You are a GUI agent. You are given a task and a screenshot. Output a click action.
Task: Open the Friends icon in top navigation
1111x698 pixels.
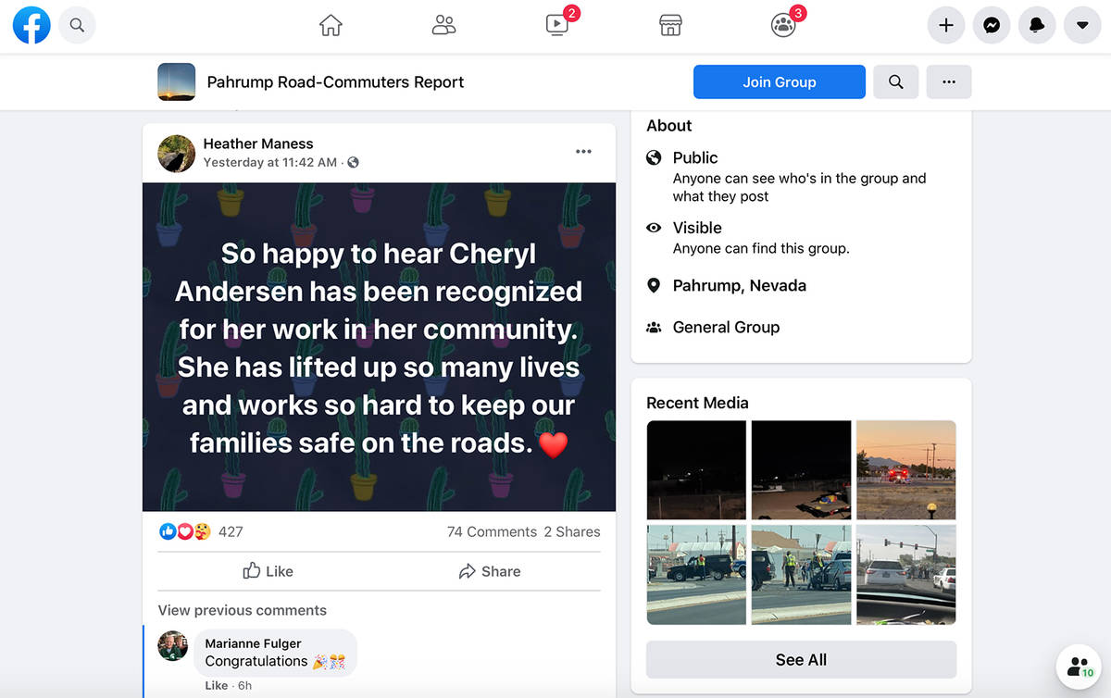point(444,26)
